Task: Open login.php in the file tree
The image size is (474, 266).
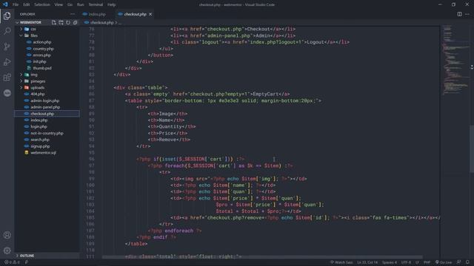Action: (39, 126)
